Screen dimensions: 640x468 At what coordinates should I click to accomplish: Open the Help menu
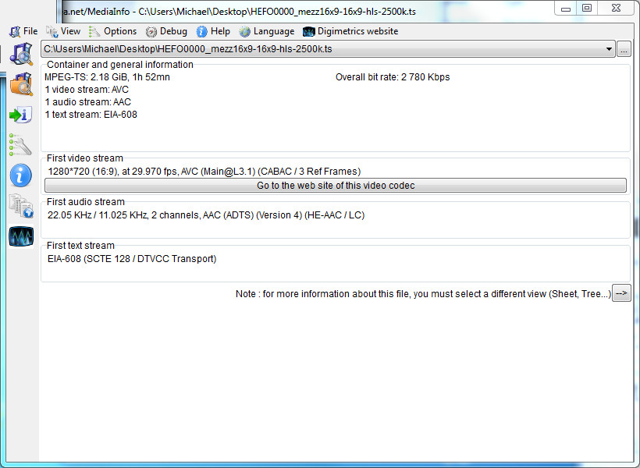click(x=213, y=31)
